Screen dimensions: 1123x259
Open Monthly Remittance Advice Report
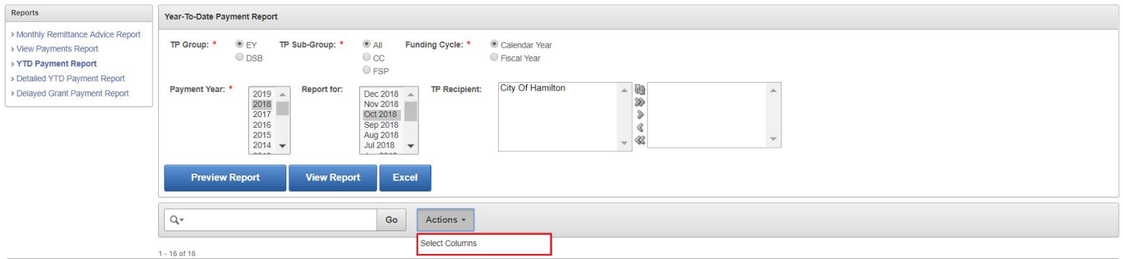click(x=78, y=34)
